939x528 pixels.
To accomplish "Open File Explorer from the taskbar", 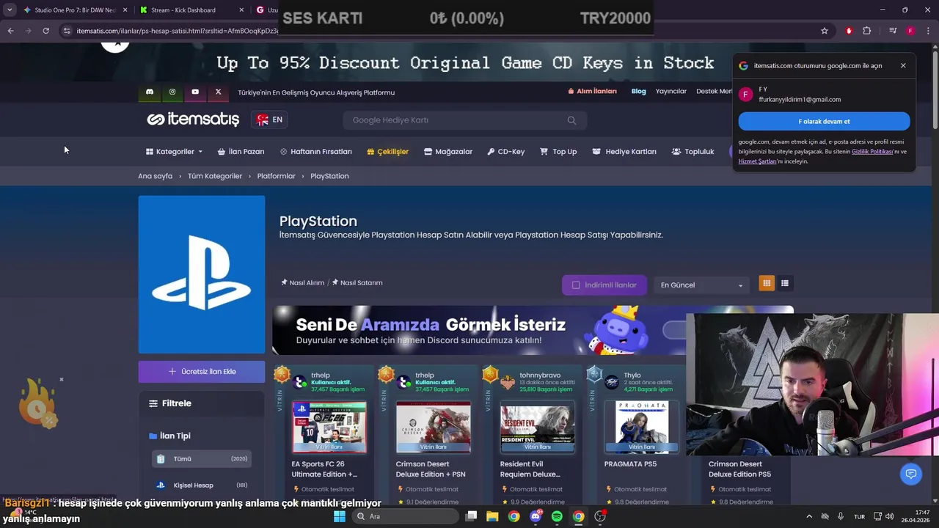I will pyautogui.click(x=492, y=516).
